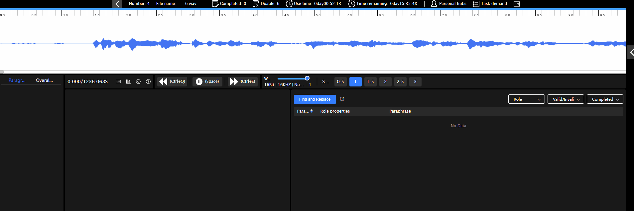Viewport: 634px width, 211px height.
Task: Adjust the waveform zoom slider handle
Action: 307,79
